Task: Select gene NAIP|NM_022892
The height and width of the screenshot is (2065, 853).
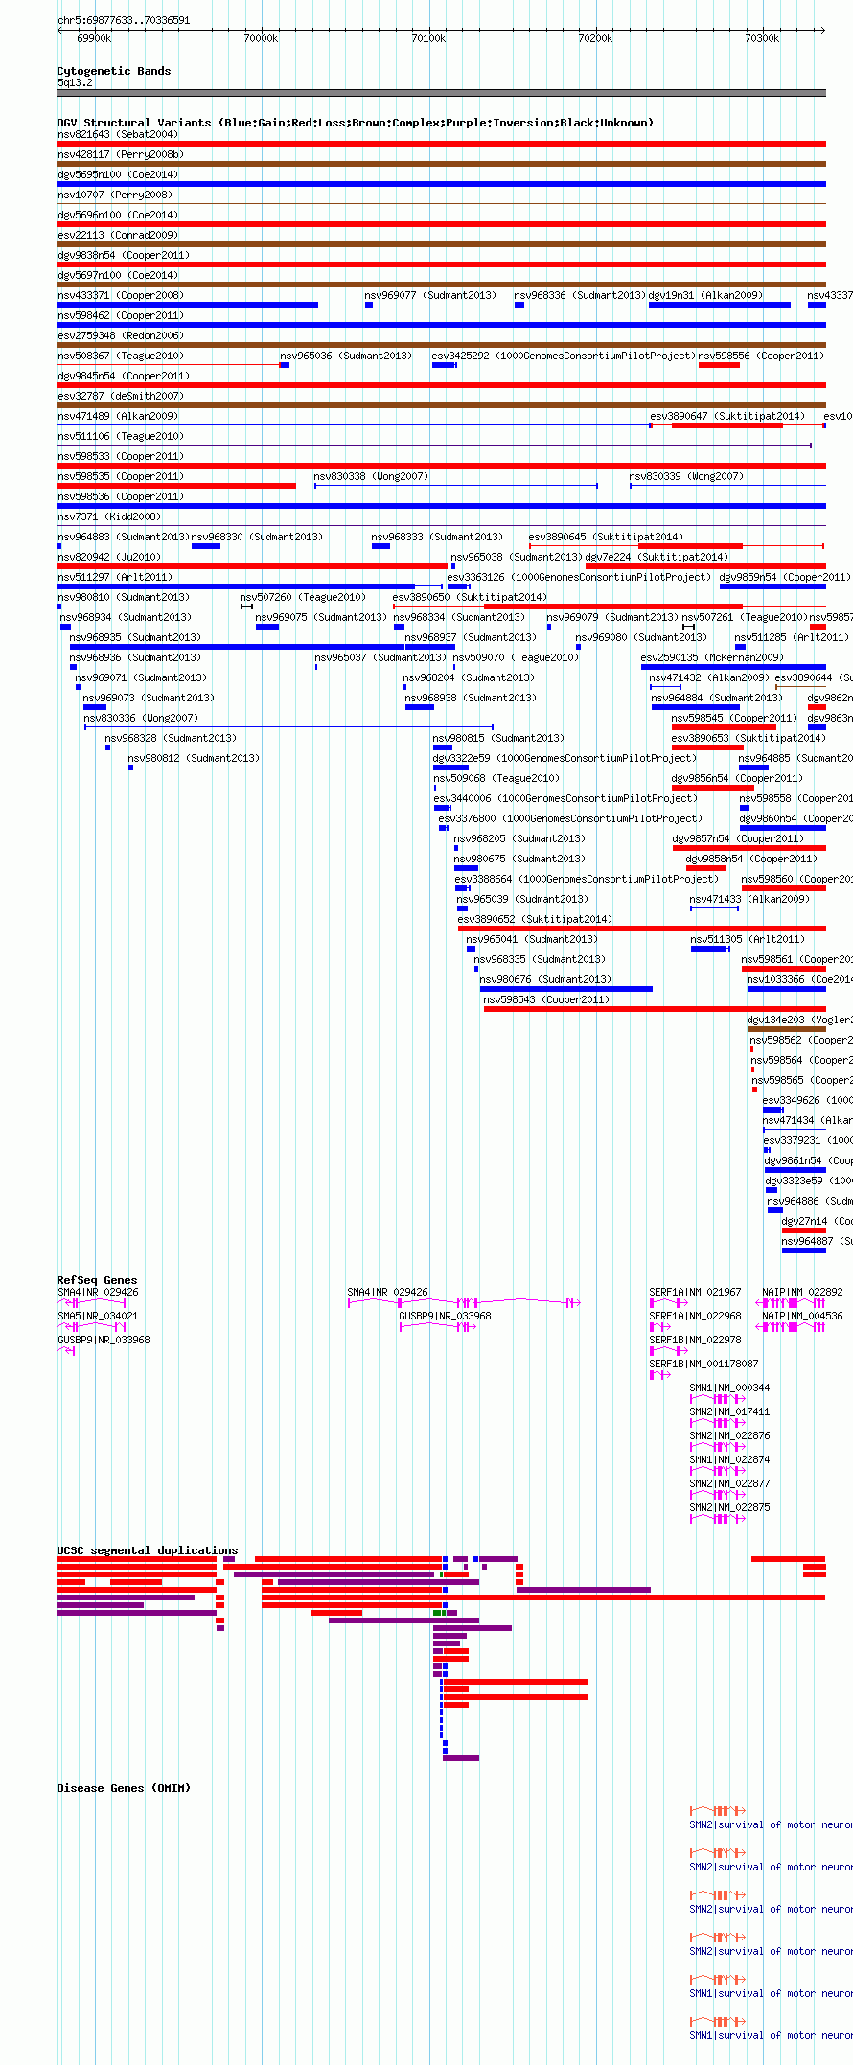Action: coord(802,1292)
